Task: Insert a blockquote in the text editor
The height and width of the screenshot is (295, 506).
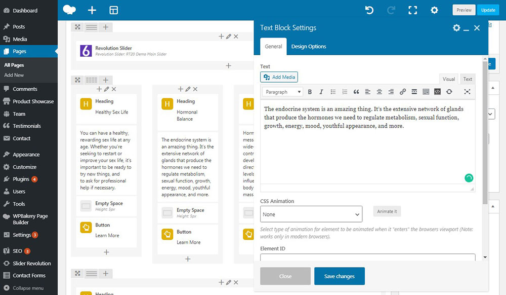Action: pyautogui.click(x=356, y=92)
